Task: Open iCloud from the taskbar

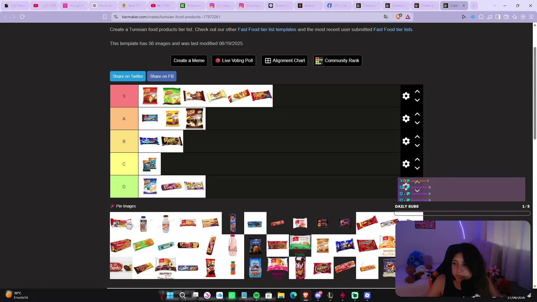Action: pos(219,295)
